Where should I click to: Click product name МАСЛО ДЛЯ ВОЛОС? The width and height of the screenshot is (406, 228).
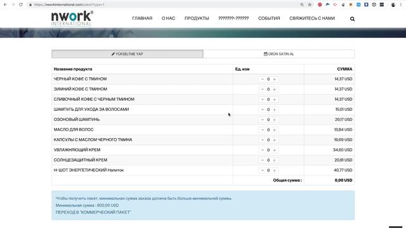click(x=74, y=129)
